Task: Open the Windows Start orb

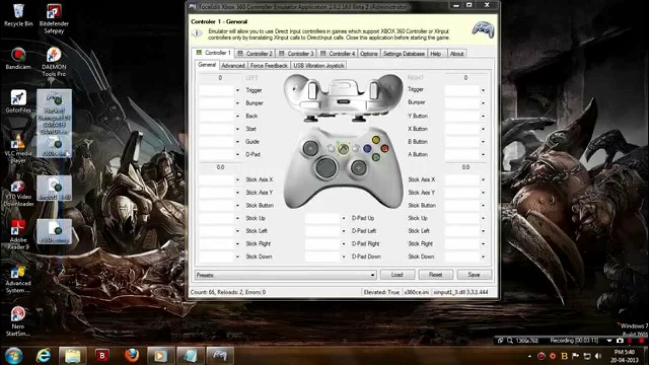Action: pos(14,355)
